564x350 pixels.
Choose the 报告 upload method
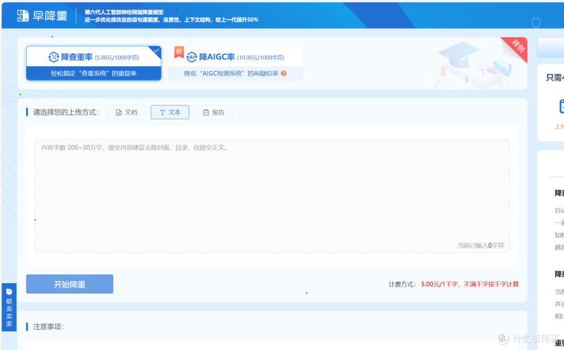tap(213, 112)
